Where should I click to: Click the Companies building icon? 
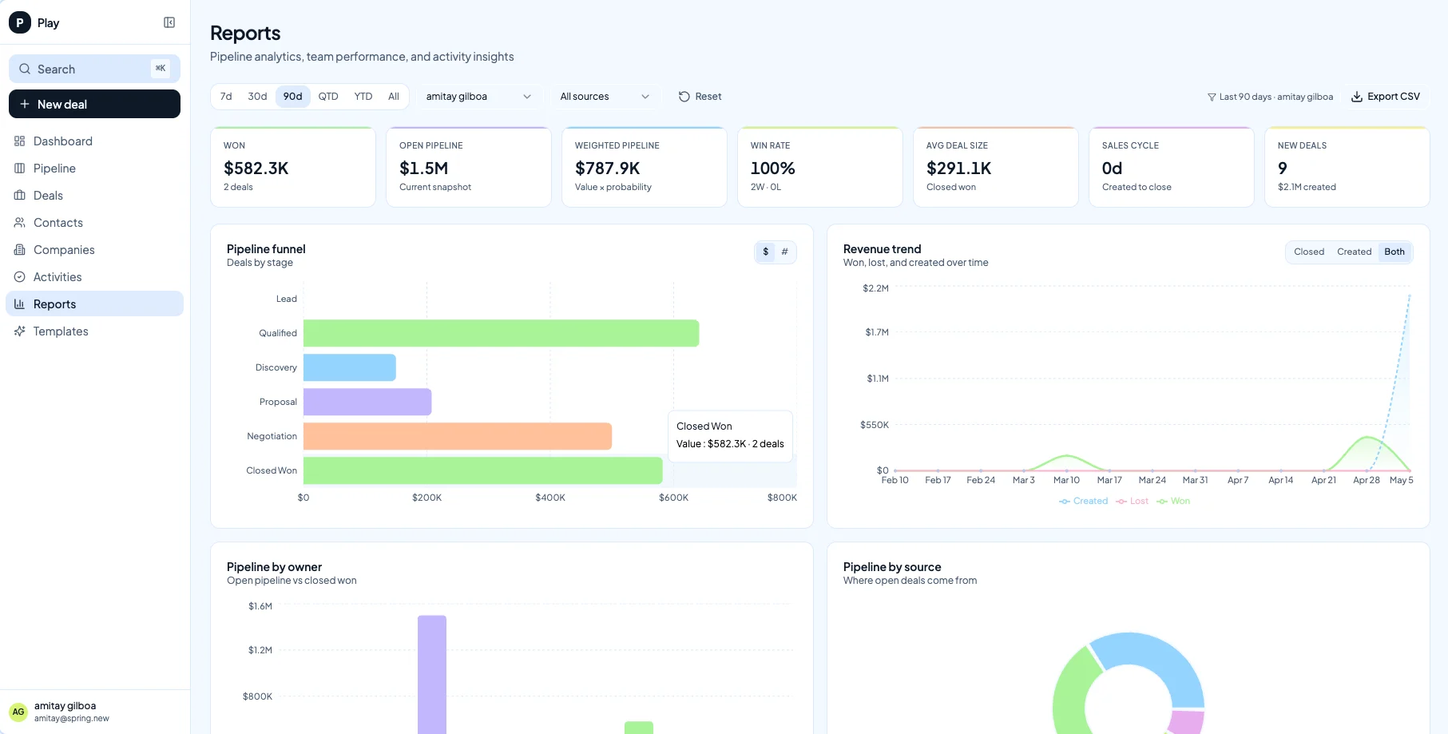point(20,250)
